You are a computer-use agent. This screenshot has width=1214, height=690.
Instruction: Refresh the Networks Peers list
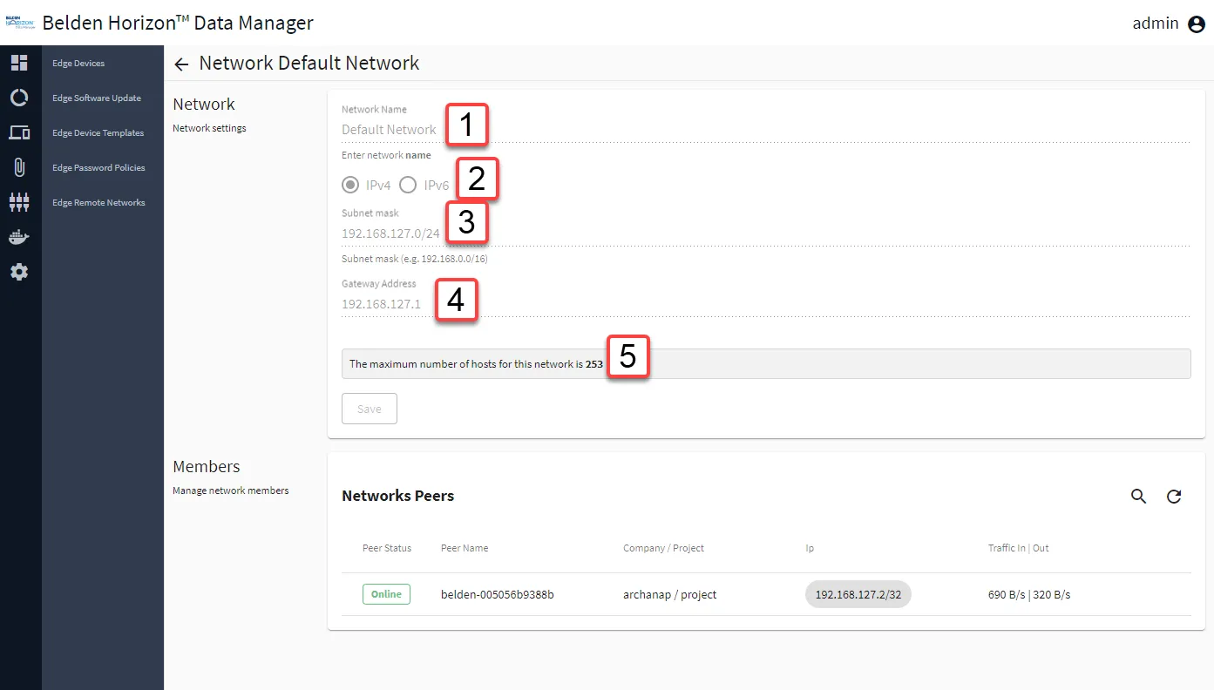1174,497
